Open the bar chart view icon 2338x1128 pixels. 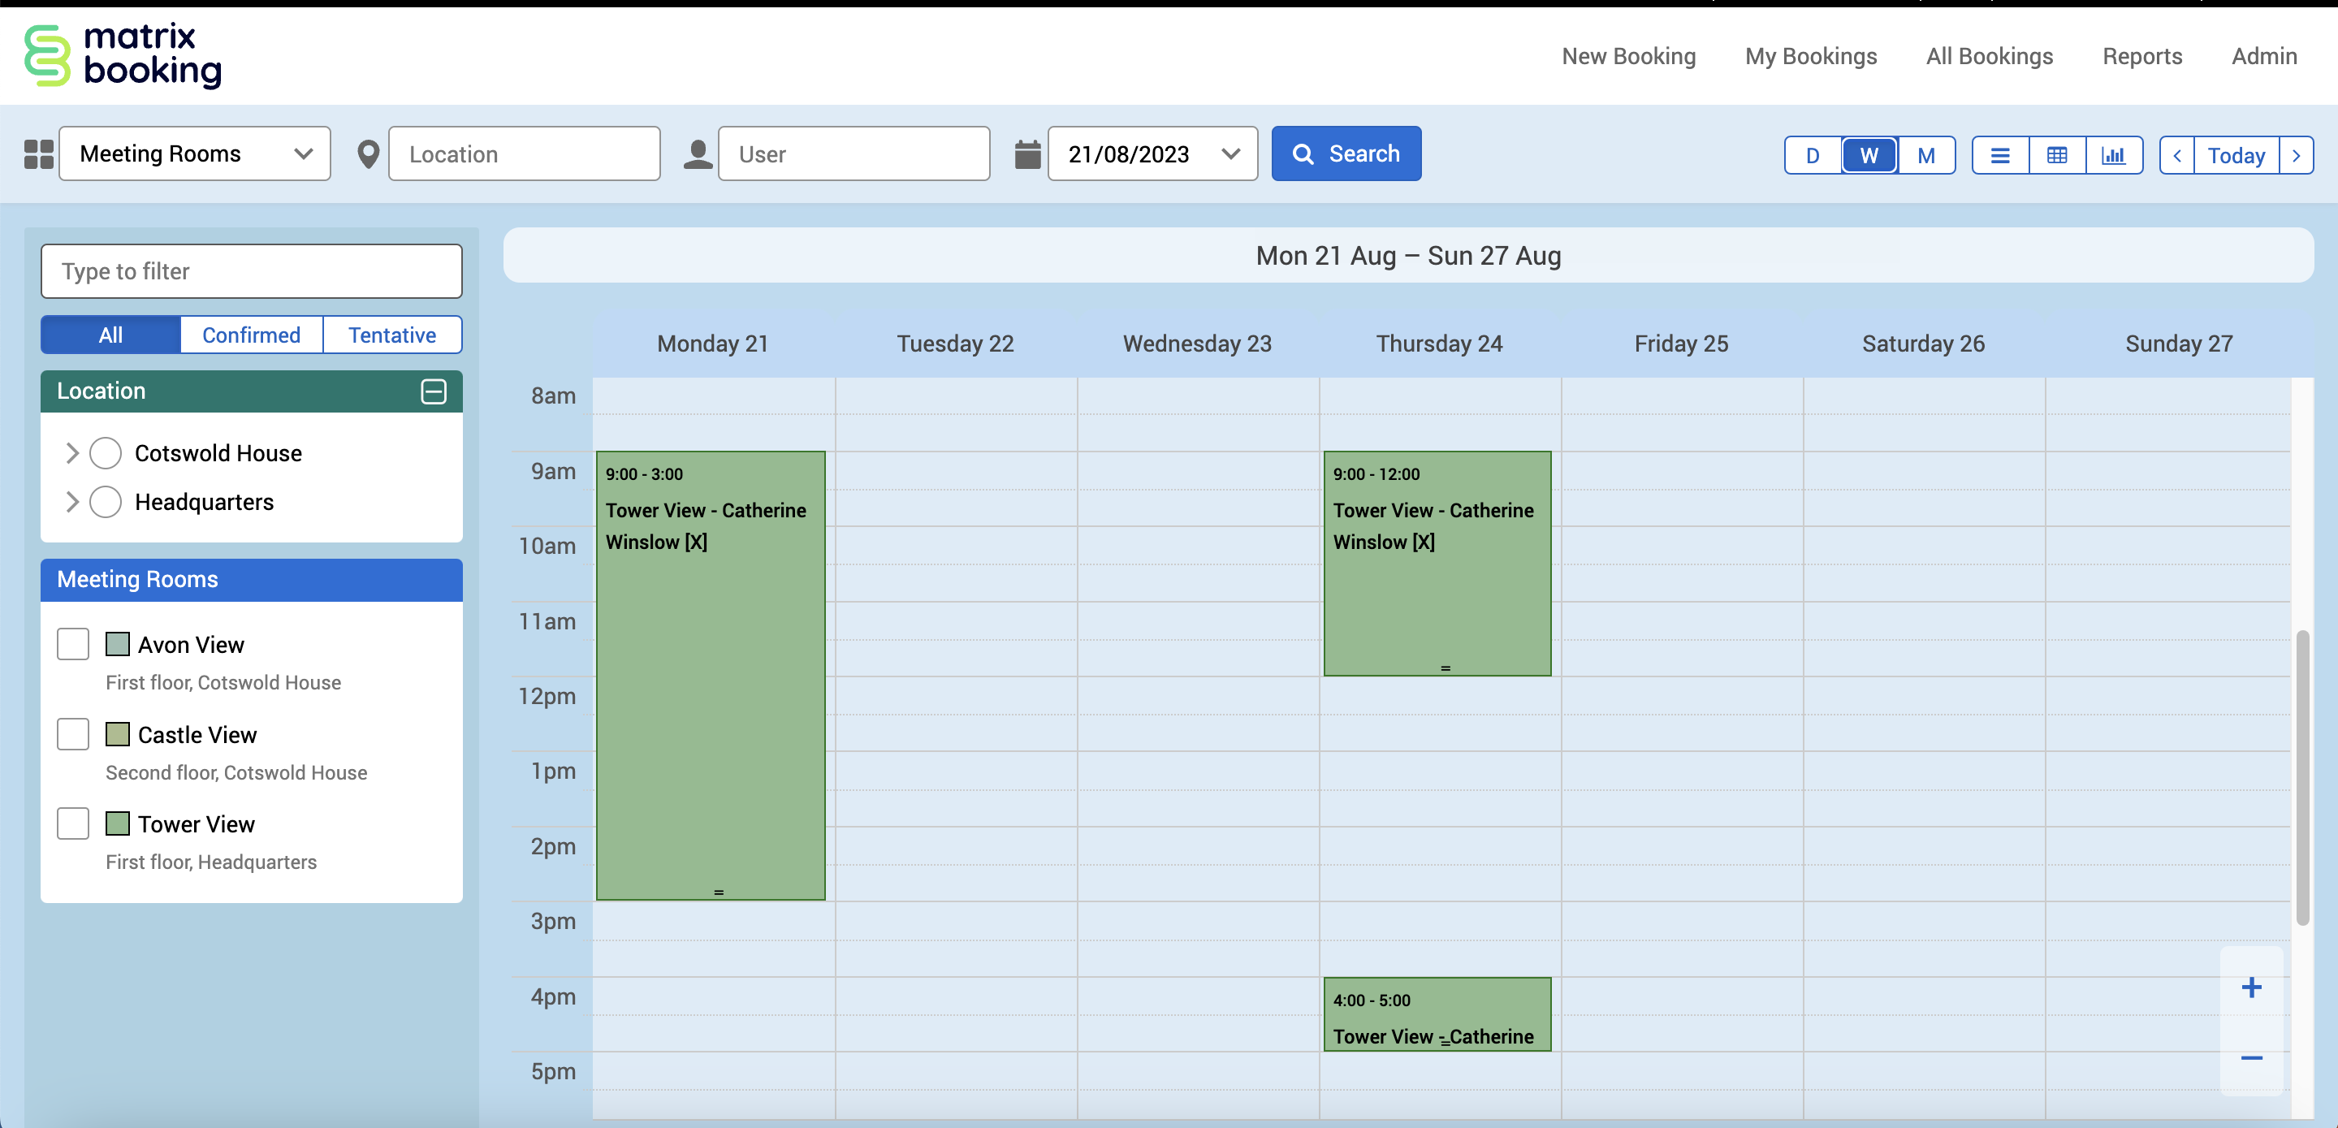2113,155
